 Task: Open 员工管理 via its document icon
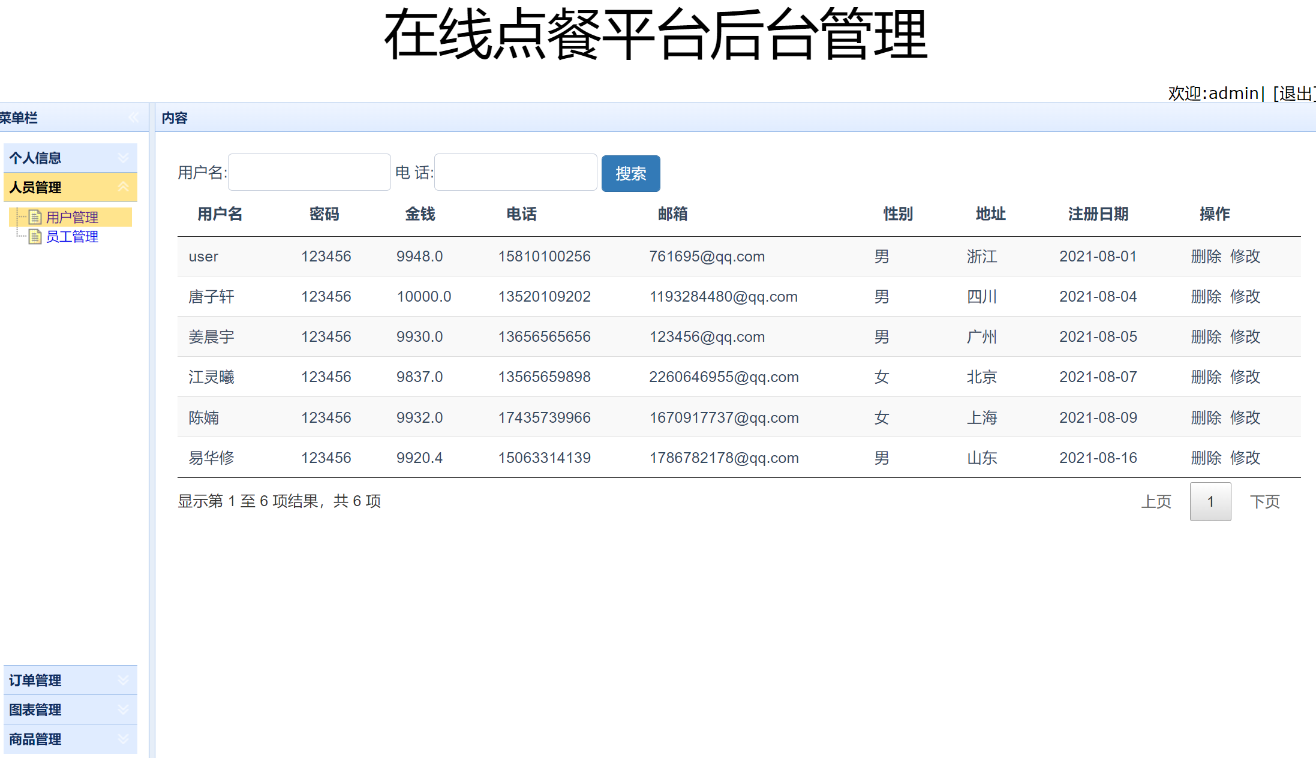click(x=35, y=236)
